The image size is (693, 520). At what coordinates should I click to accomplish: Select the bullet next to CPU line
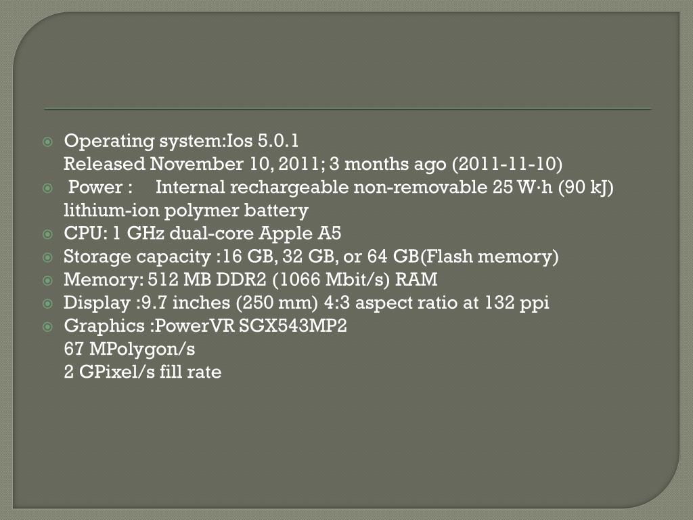[48, 234]
